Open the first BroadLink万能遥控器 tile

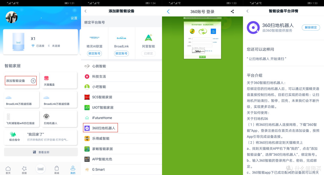22,100
